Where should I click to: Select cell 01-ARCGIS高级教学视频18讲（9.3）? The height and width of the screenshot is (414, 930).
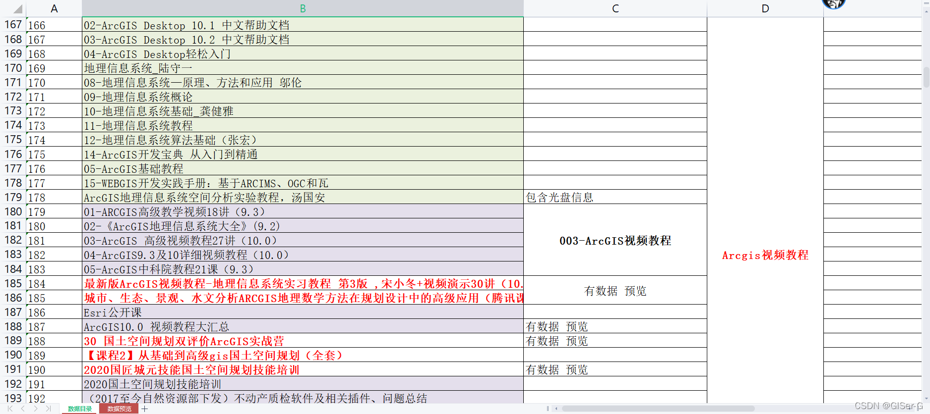coord(303,211)
